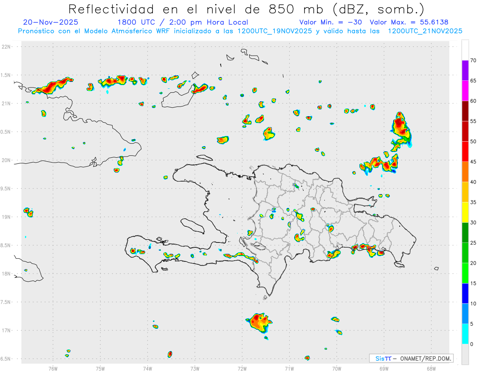Viewport: 484px width, 374px height.
Task: Click the "73W" longitude label
Action: coord(195,368)
